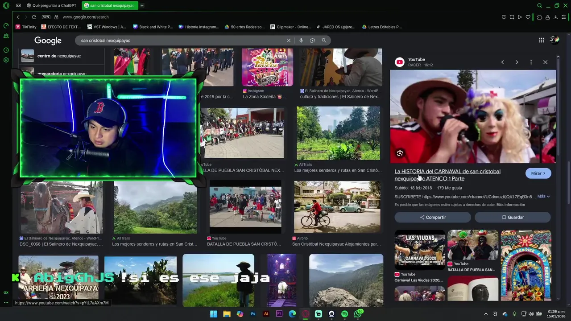Go back with the browser back arrow
This screenshot has width=571, height=321.
[18, 17]
